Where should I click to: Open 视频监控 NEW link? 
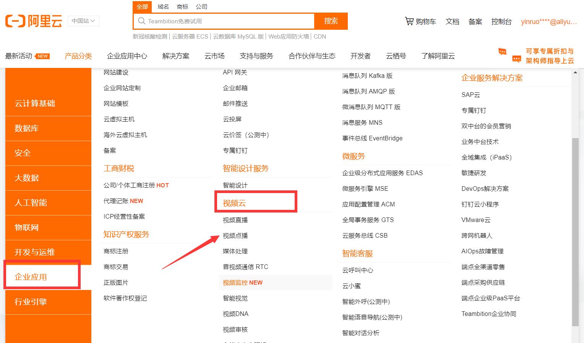point(243,283)
